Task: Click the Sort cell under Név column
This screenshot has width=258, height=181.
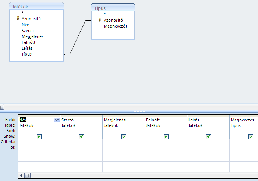Action: [x=39, y=131]
